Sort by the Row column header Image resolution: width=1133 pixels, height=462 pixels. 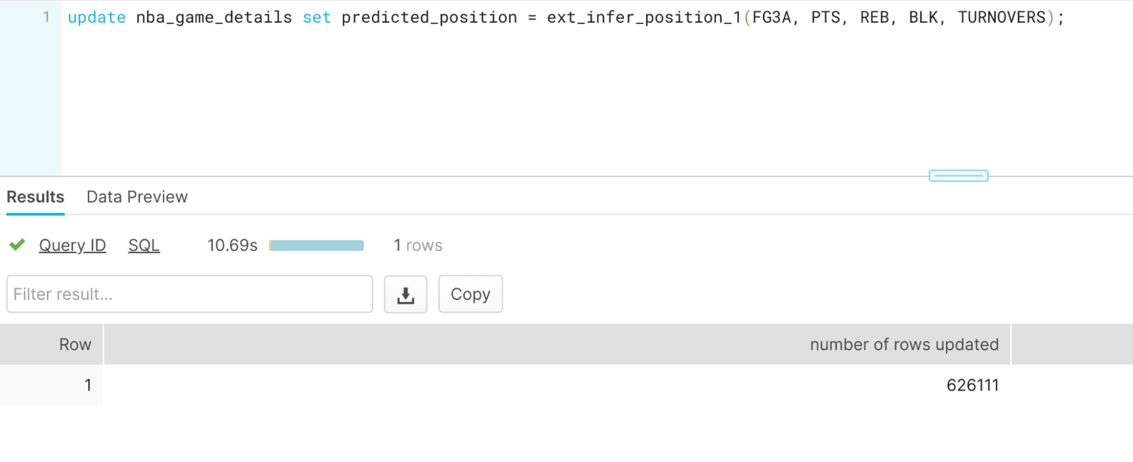(75, 344)
